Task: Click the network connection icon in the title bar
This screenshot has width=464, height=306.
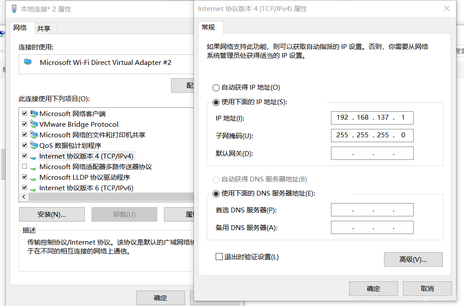Action: [x=14, y=9]
